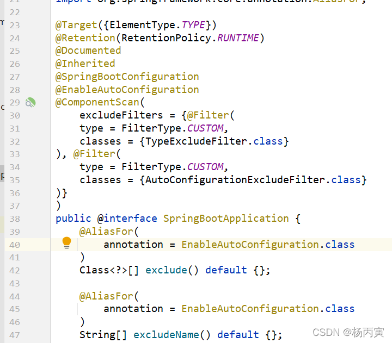Click the default keyword on line 42
This screenshot has width=392, height=343.
(x=226, y=270)
